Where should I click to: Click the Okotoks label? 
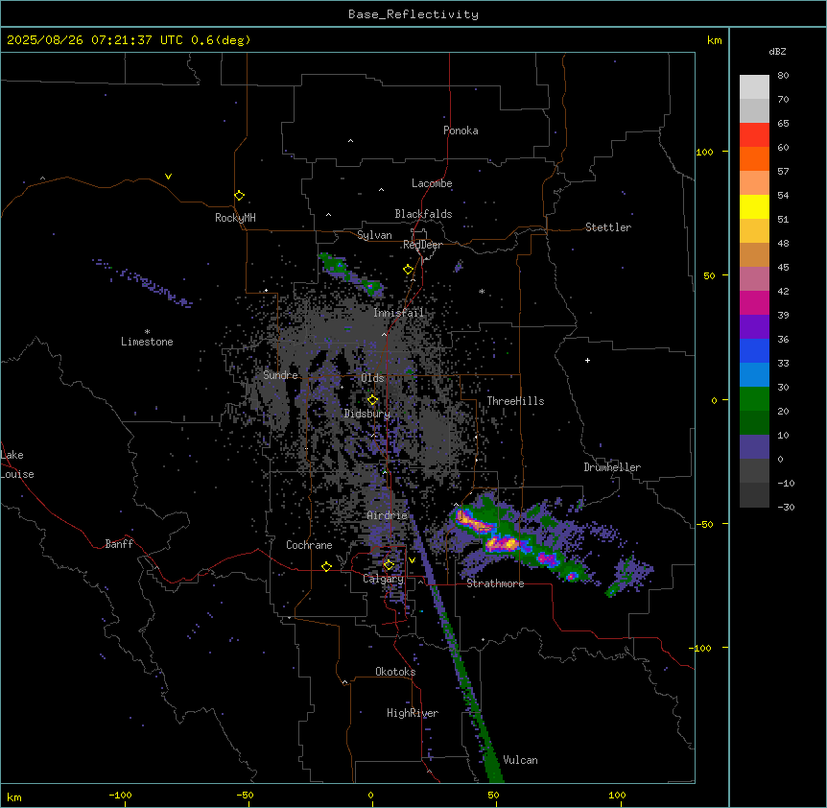click(395, 672)
